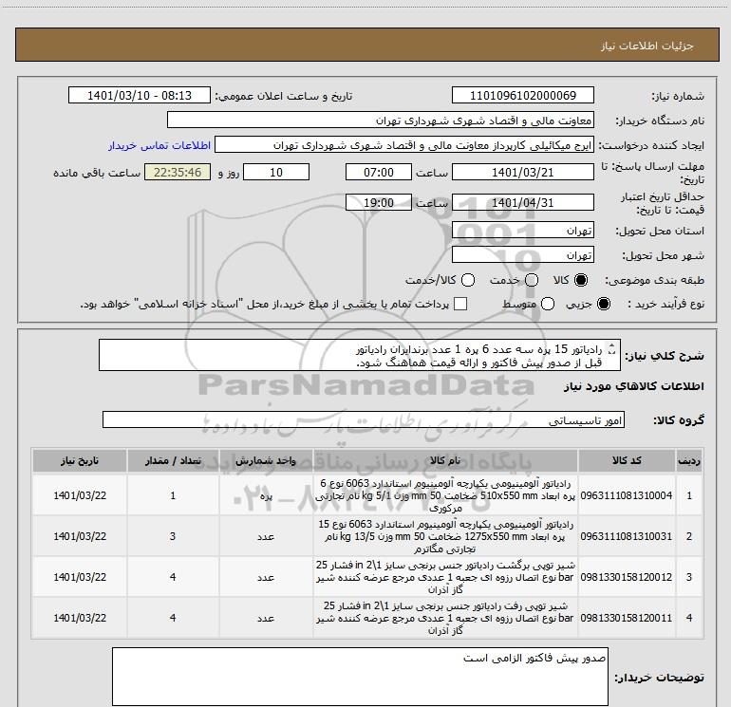
Task: Click the تاریخ نیاز column header
Action: click(x=80, y=460)
